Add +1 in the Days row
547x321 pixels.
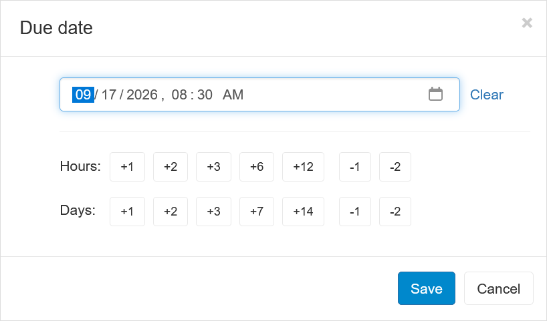coord(127,212)
